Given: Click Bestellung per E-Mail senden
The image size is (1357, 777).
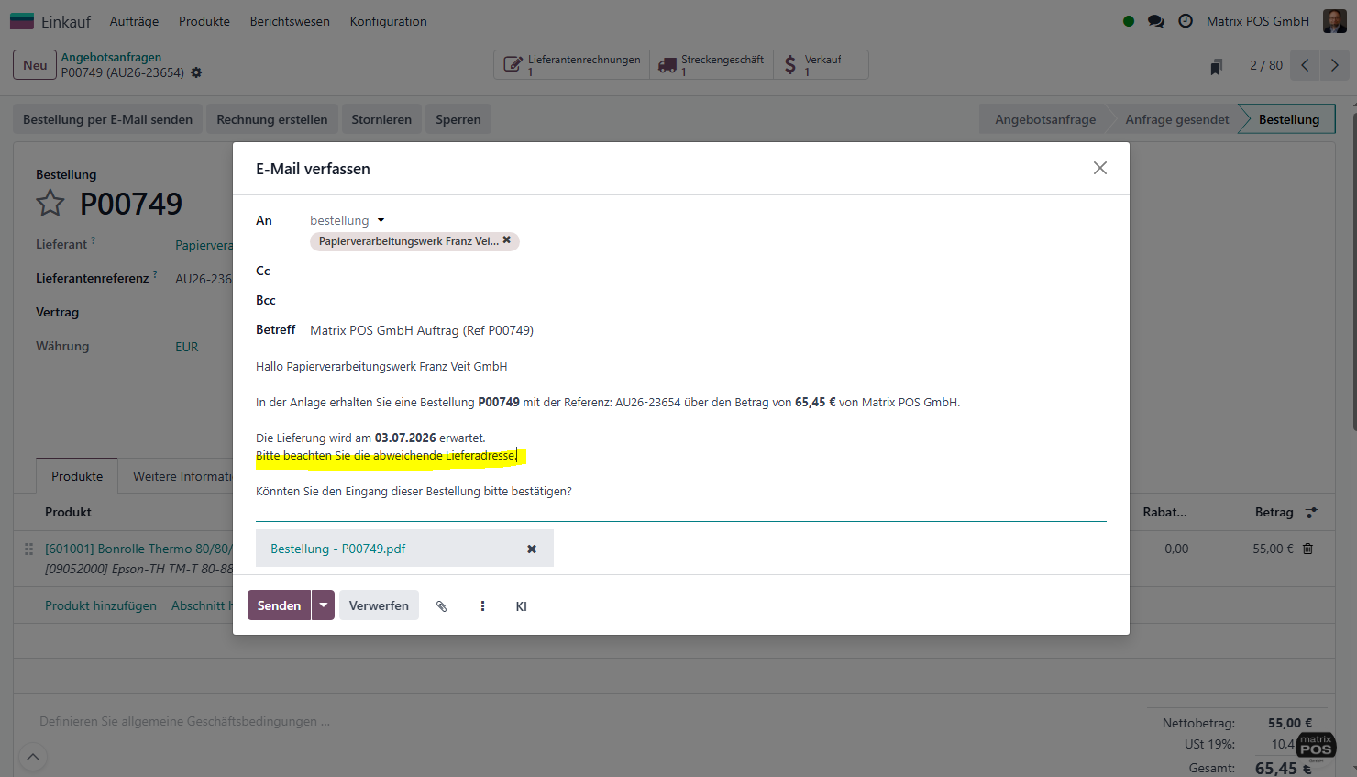Looking at the screenshot, I should (x=108, y=119).
